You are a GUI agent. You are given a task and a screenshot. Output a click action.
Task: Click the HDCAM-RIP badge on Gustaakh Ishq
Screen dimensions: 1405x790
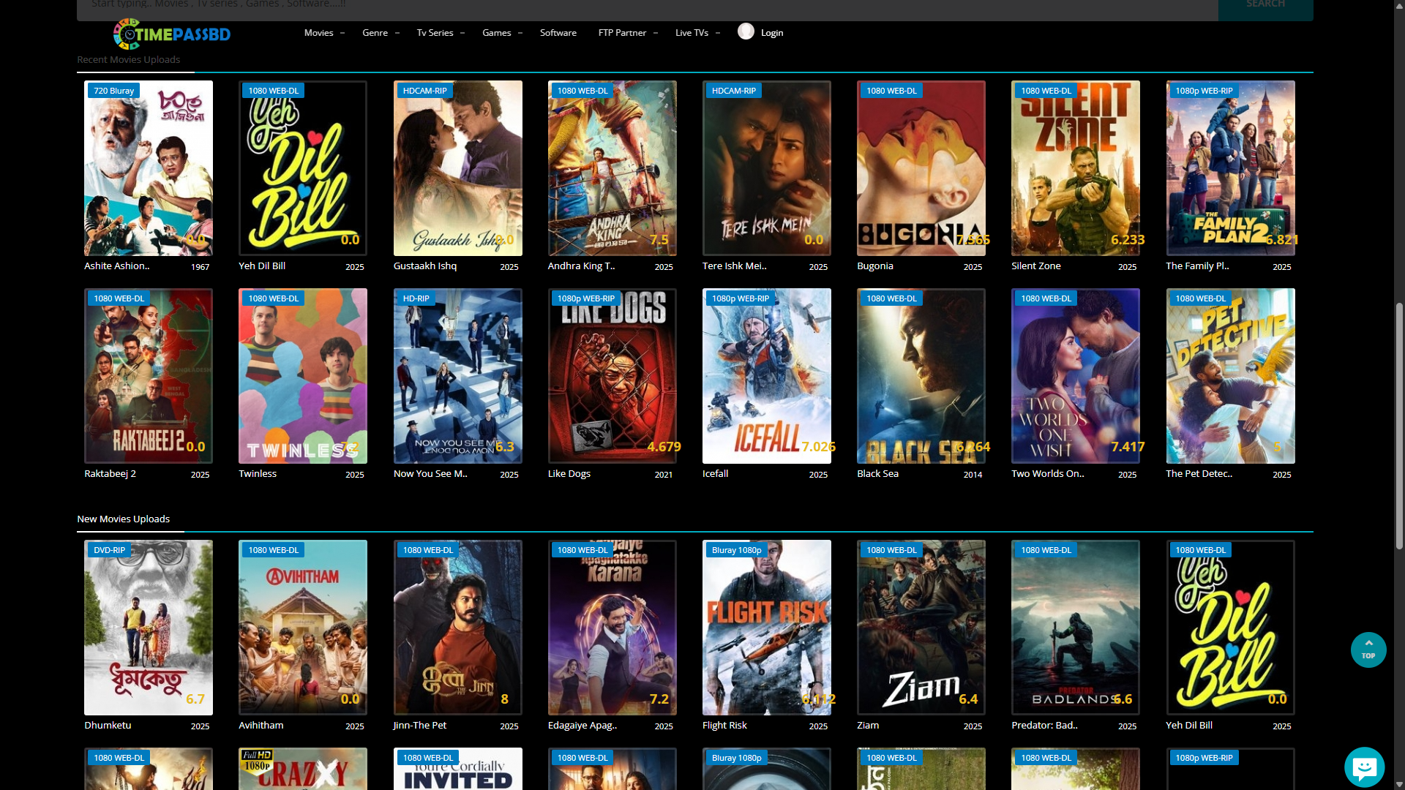[x=424, y=91]
